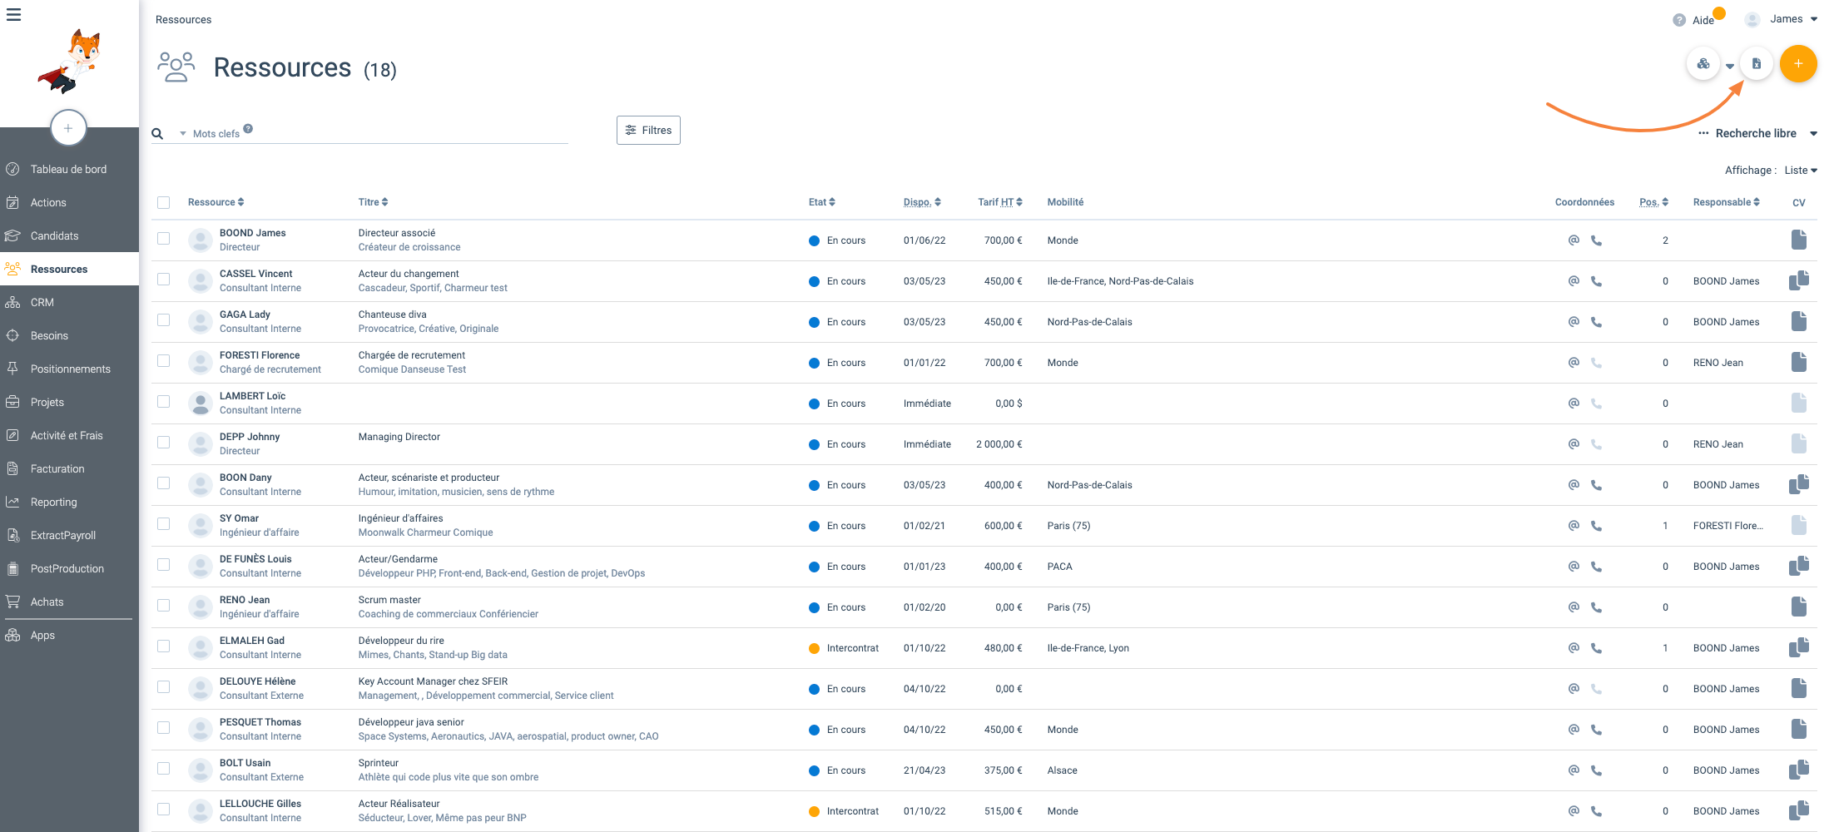Click the document export icon near top right
The width and height of the screenshot is (1829, 832).
click(1756, 64)
